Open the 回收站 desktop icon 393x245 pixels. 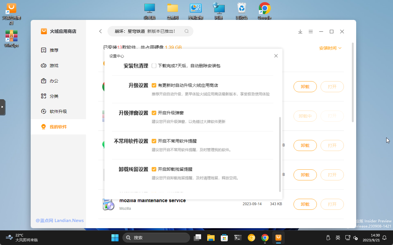242,11
